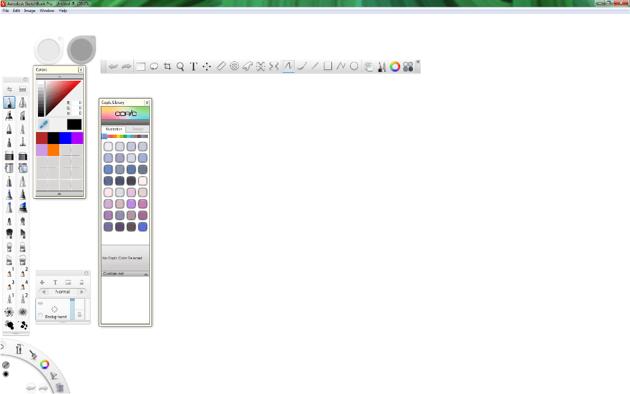
Task: Select the Text tool in the toolbar
Action: pyautogui.click(x=193, y=66)
